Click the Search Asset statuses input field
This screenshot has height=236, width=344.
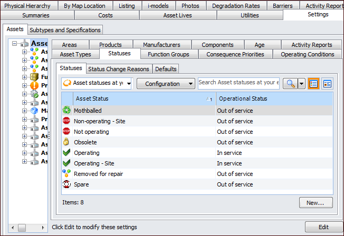coord(238,83)
